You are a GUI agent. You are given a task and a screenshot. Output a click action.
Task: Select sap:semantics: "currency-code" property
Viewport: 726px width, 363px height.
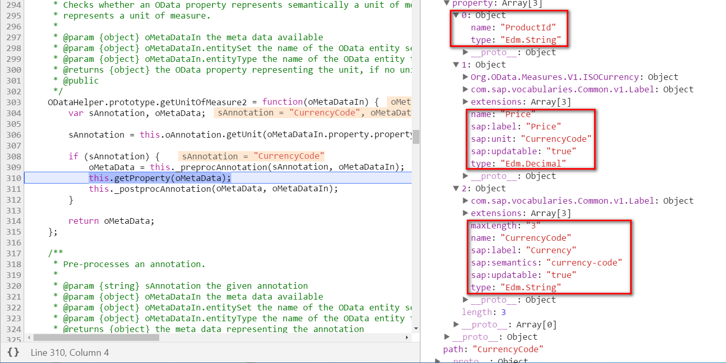(x=546, y=262)
